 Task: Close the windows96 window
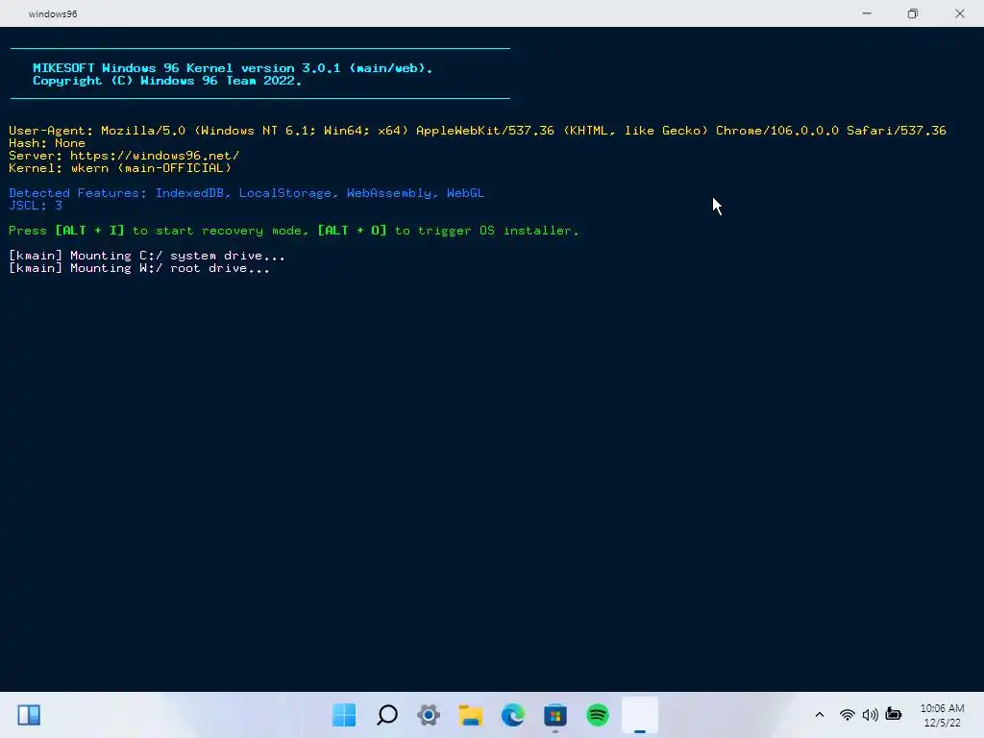[x=960, y=13]
